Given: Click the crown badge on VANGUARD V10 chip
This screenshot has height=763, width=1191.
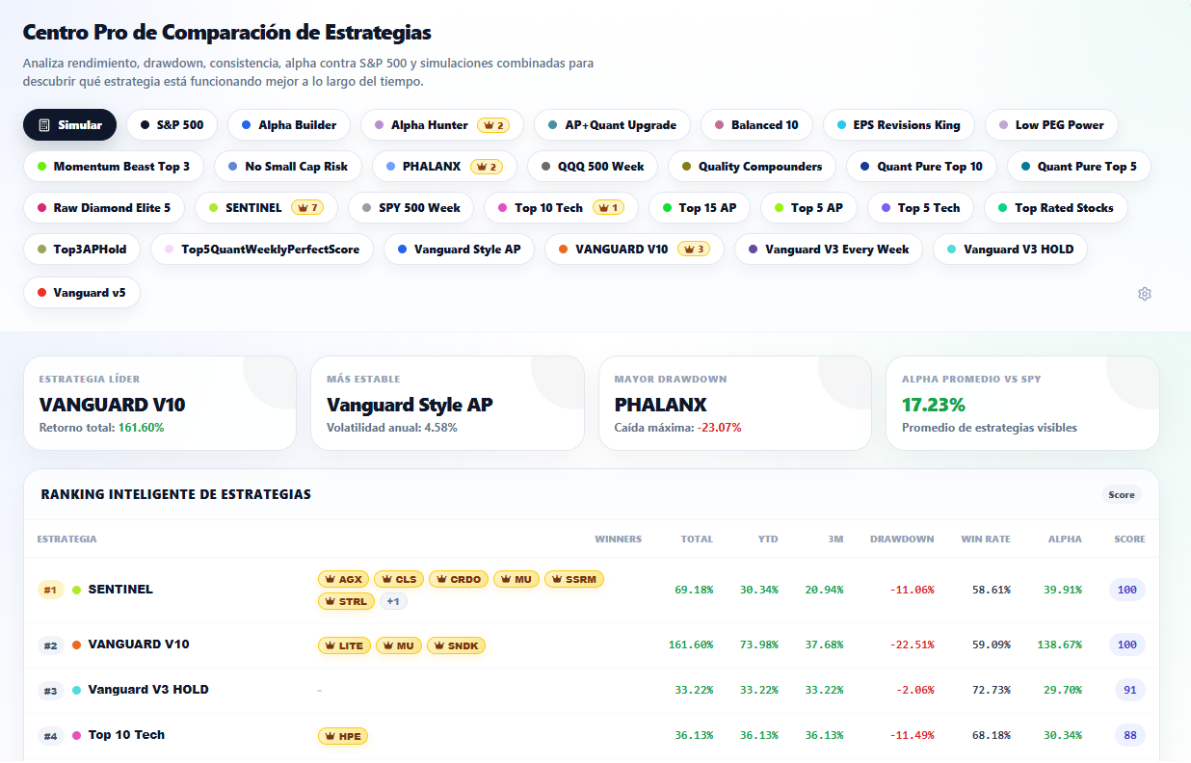Looking at the screenshot, I should tap(694, 250).
